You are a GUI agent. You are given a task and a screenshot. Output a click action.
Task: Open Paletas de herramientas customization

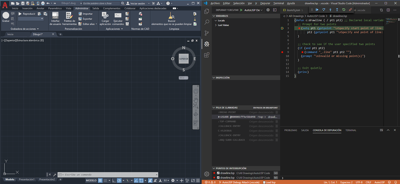pos(69,19)
